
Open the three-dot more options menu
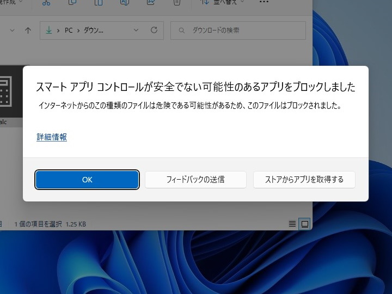[x=264, y=3]
